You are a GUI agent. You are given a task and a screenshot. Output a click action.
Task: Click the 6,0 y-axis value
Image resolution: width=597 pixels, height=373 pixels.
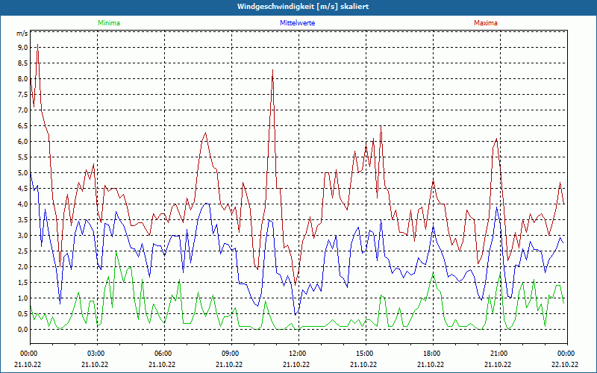(x=23, y=142)
